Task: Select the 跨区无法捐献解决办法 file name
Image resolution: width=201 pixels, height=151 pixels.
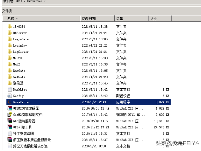Action: coord(30,146)
